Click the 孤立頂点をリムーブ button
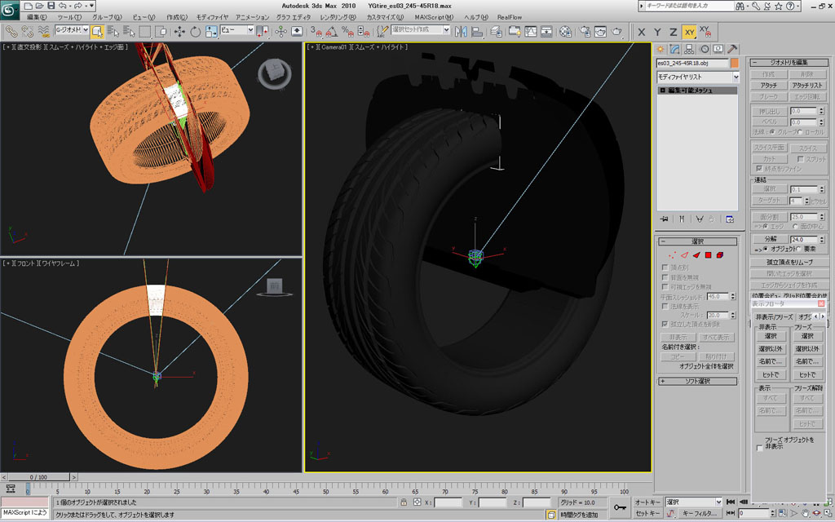 point(789,263)
